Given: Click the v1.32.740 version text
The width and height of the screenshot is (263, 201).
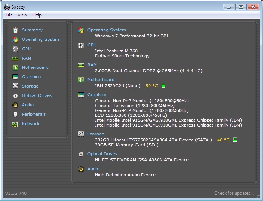Looking at the screenshot, I should 16,193.
